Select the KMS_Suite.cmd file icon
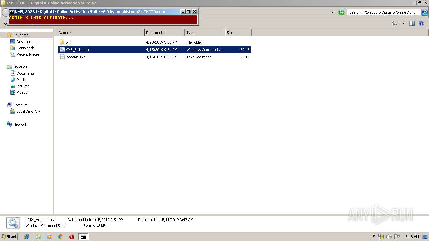This screenshot has width=429, height=241. click(x=62, y=50)
